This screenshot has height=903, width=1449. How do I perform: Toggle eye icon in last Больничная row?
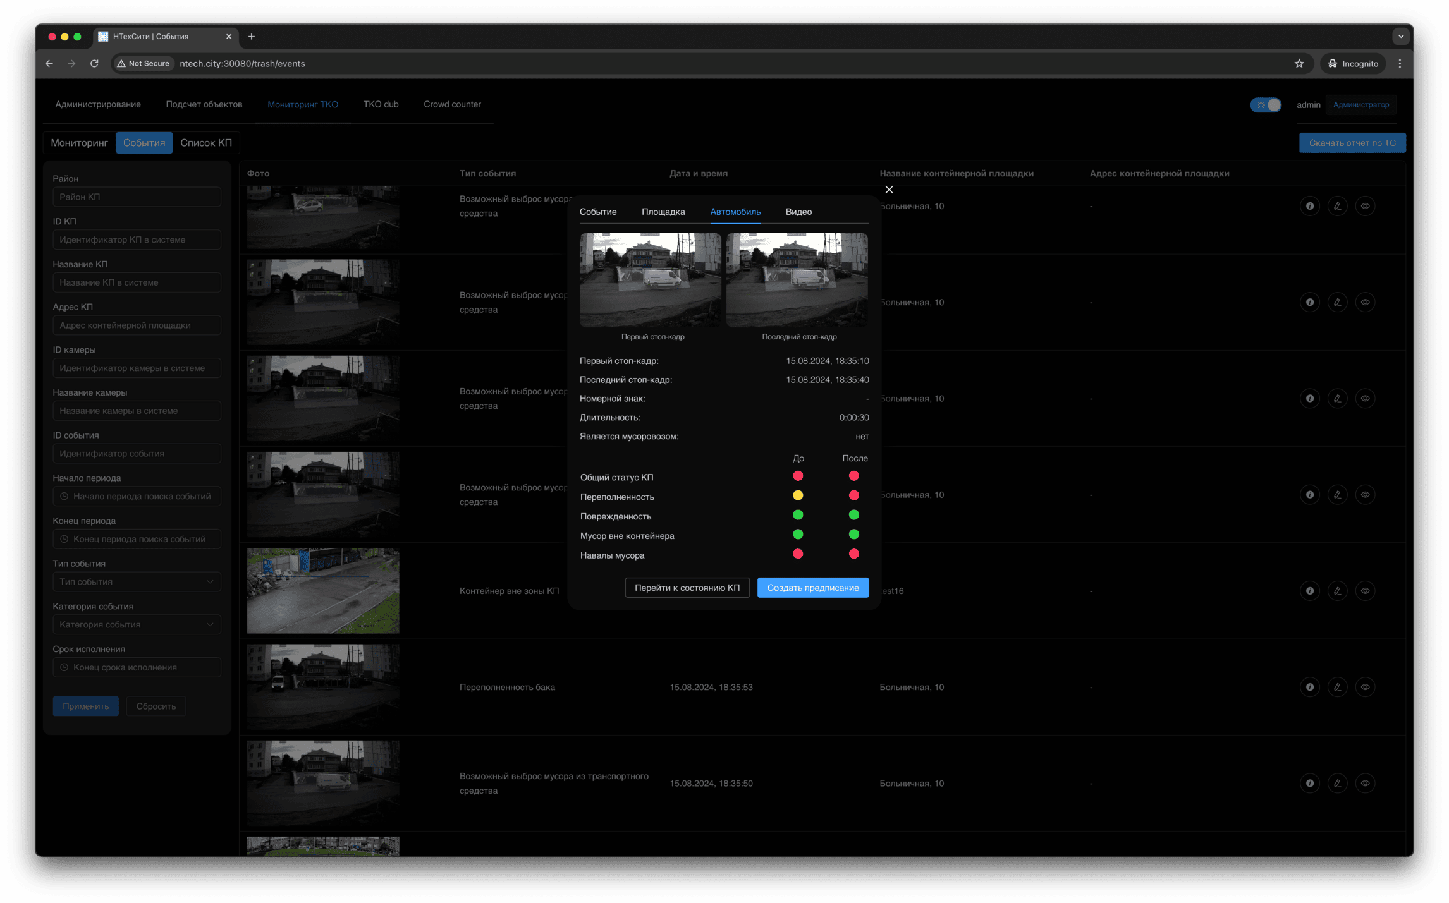pos(1365,783)
